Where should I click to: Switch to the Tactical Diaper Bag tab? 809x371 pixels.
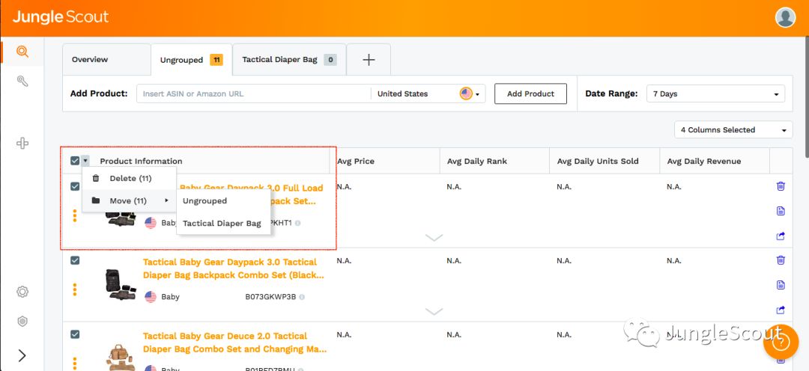point(289,59)
